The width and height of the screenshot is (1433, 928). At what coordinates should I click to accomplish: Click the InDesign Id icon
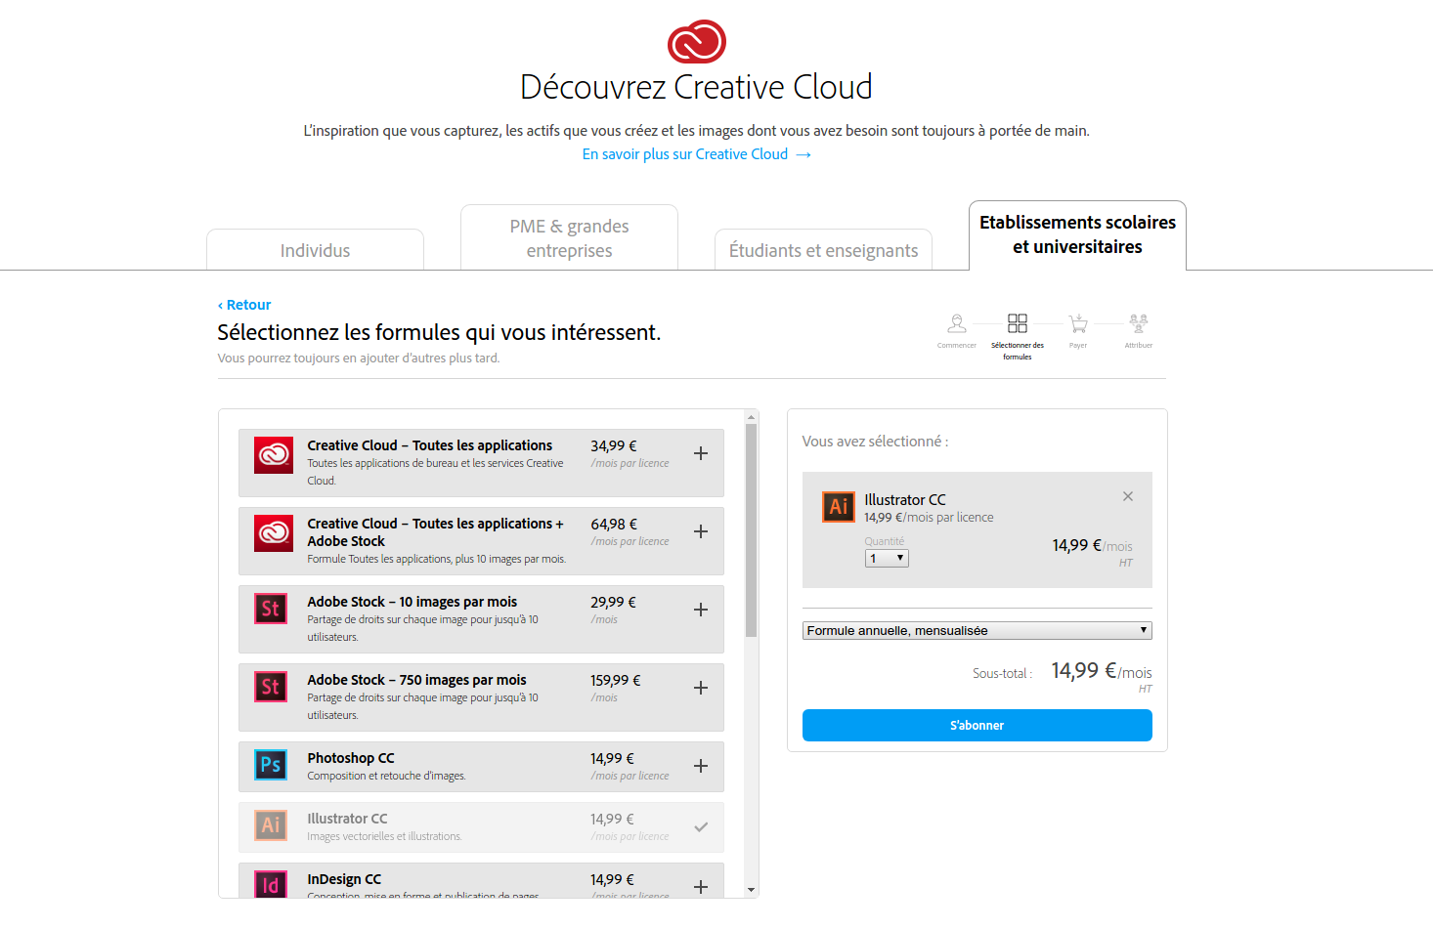point(271,883)
